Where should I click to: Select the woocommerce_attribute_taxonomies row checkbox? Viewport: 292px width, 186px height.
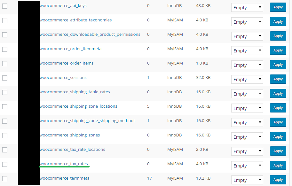(x=5, y=20)
